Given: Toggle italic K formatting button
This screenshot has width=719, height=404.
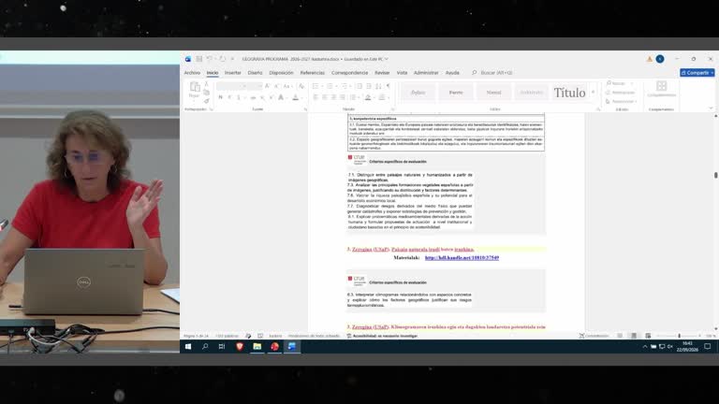Looking at the screenshot, I should [229, 97].
